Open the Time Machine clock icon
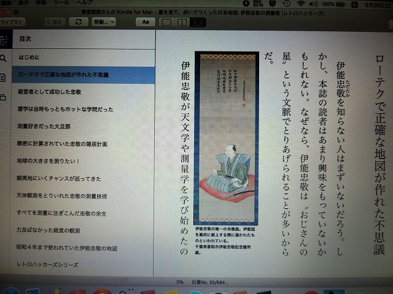This screenshot has height=294, width=393. click(x=287, y=4)
